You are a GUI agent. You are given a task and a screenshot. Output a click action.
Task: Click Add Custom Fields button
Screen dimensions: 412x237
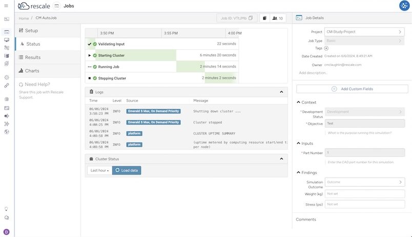pos(352,89)
